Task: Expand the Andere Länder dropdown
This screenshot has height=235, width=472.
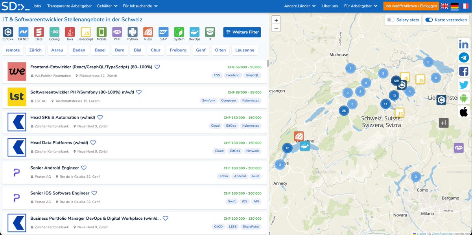Action: 300,6
